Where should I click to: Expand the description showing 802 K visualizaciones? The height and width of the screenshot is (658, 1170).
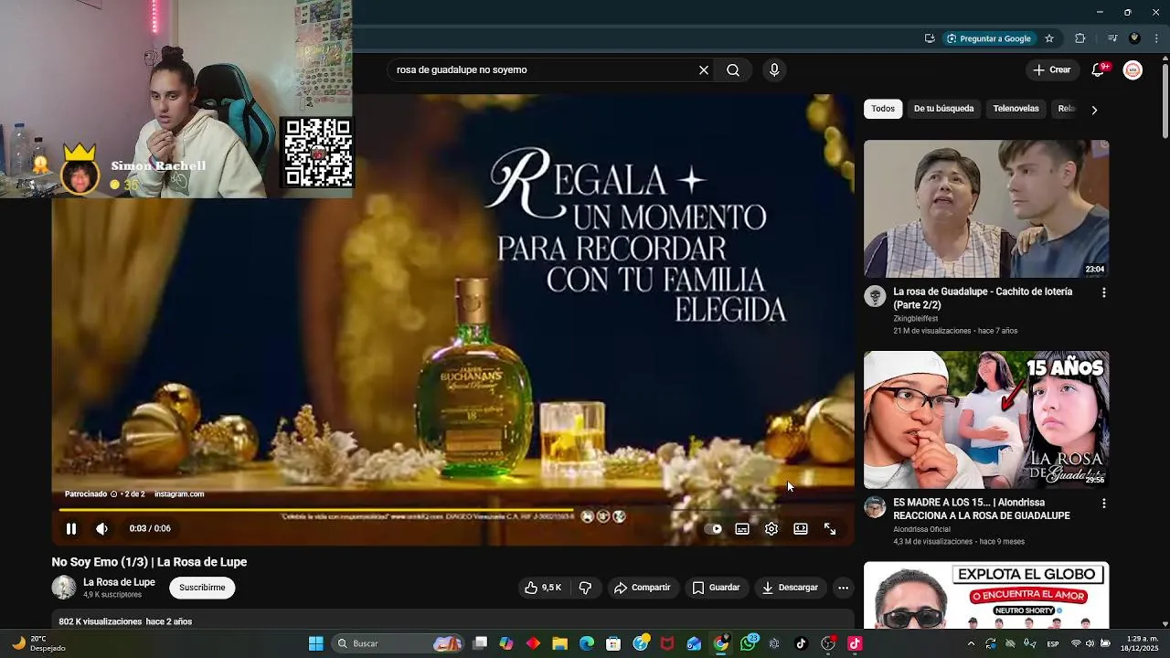click(x=452, y=621)
